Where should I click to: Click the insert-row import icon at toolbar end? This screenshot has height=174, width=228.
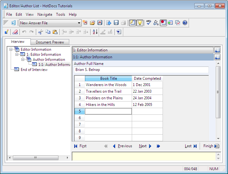119,32
